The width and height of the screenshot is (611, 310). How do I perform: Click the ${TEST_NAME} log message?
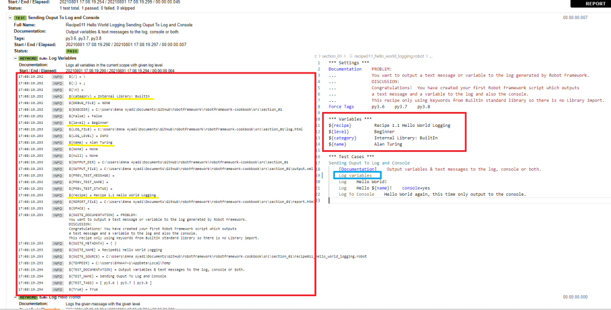pyautogui.click(x=117, y=276)
